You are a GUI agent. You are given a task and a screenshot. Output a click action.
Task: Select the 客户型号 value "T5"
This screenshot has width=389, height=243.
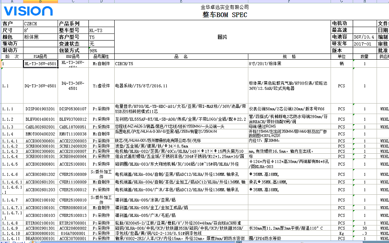click(101, 37)
